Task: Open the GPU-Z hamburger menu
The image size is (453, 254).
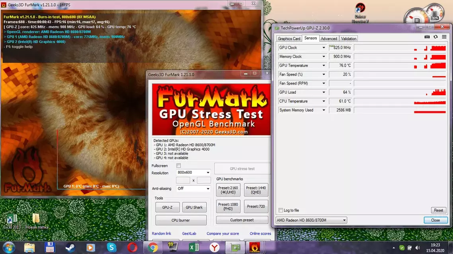Action: coord(444,37)
